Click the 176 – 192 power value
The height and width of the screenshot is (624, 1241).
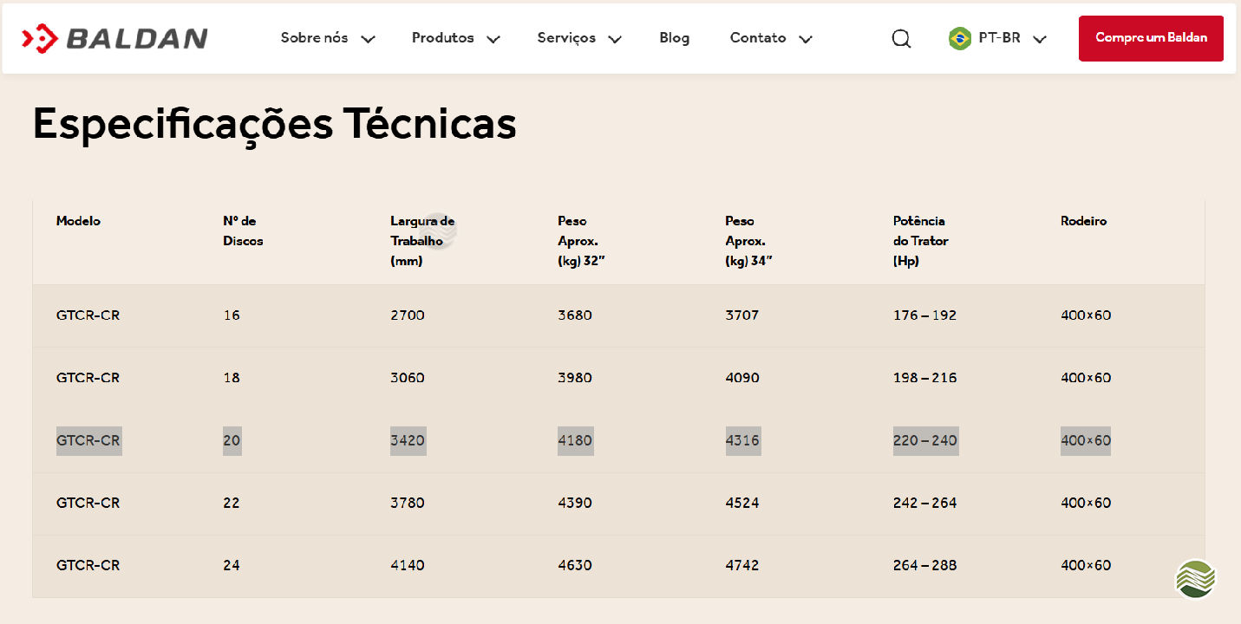point(924,315)
